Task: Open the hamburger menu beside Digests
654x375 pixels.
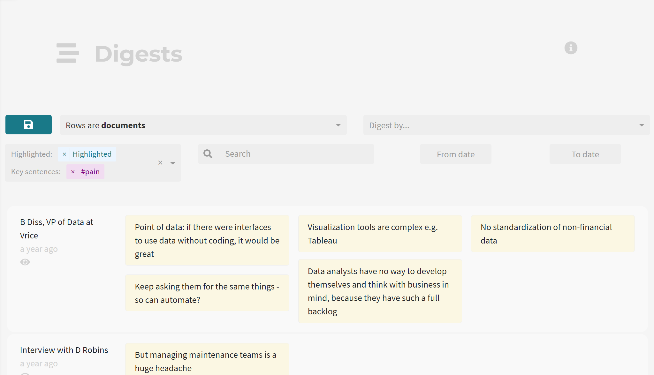Action: point(67,53)
